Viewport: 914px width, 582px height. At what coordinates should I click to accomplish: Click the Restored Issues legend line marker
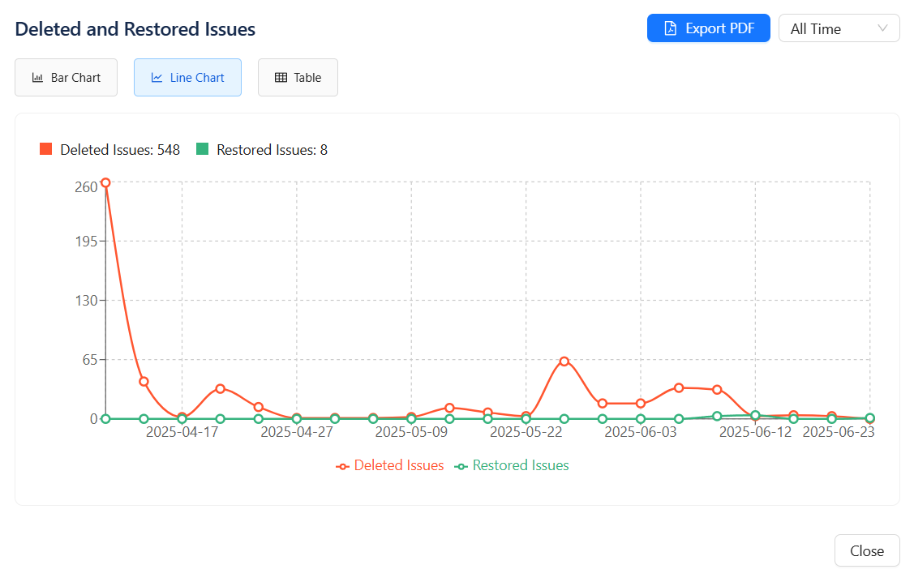(x=461, y=466)
